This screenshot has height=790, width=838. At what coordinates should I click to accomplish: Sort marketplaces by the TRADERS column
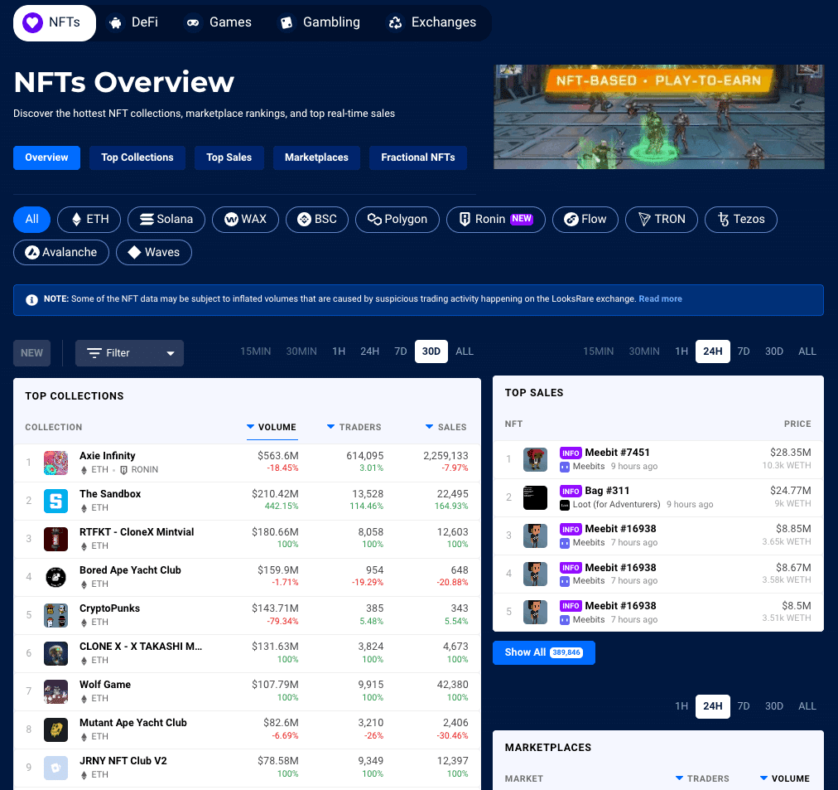tap(702, 778)
